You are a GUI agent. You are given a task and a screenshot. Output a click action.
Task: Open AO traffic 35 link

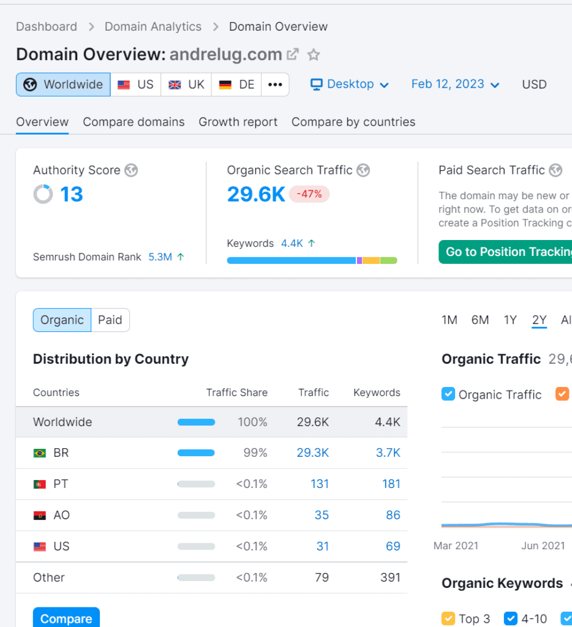pyautogui.click(x=322, y=515)
